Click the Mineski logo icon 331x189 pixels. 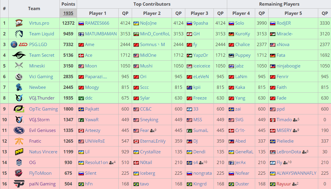tap(19, 66)
